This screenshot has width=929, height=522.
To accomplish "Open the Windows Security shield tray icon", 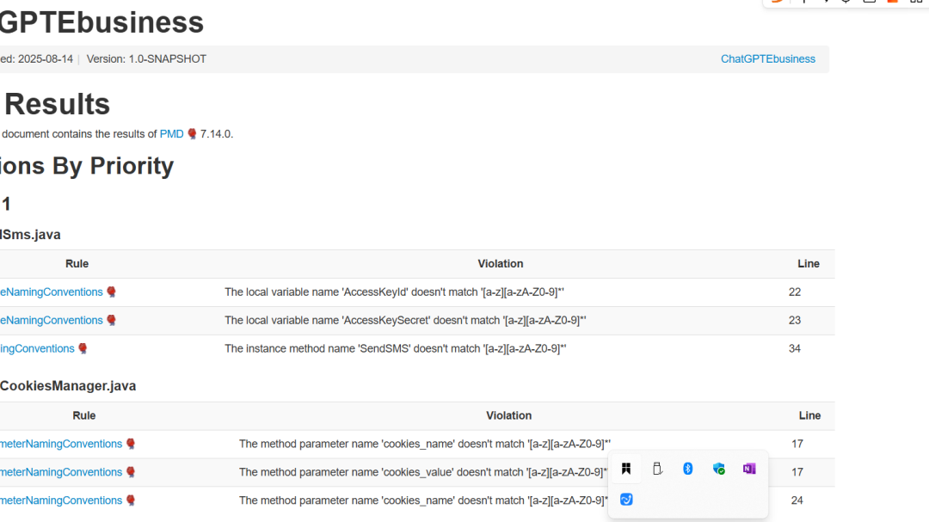I will pos(718,469).
